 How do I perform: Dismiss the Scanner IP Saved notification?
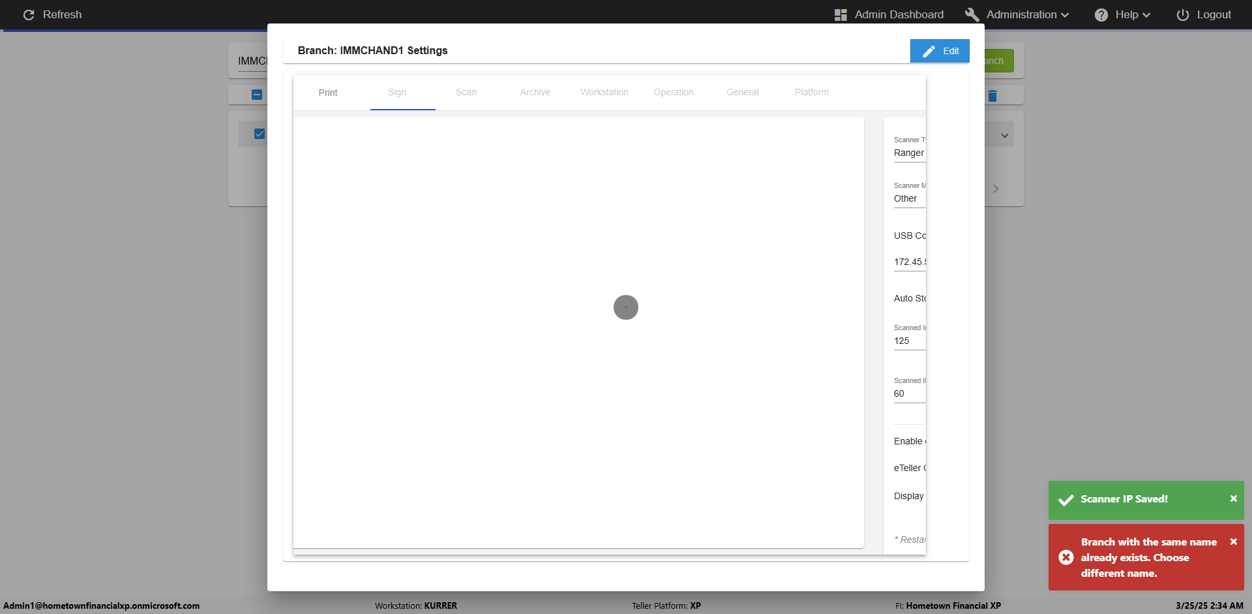[1233, 499]
